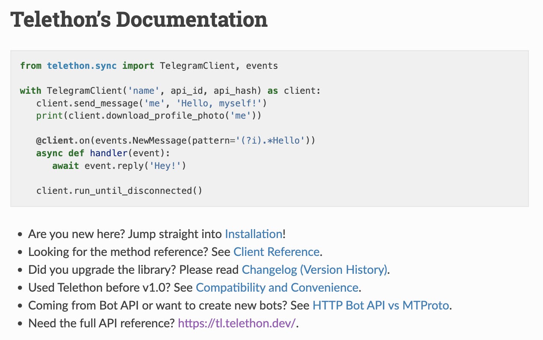Click telethon.sync in the import line
This screenshot has width=543, height=340.
pos(82,66)
